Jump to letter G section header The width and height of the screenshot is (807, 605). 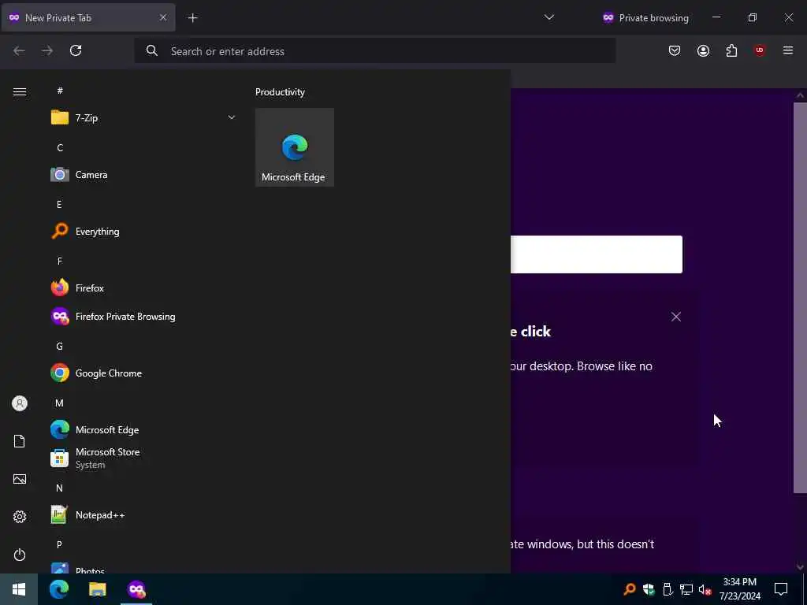[59, 347]
